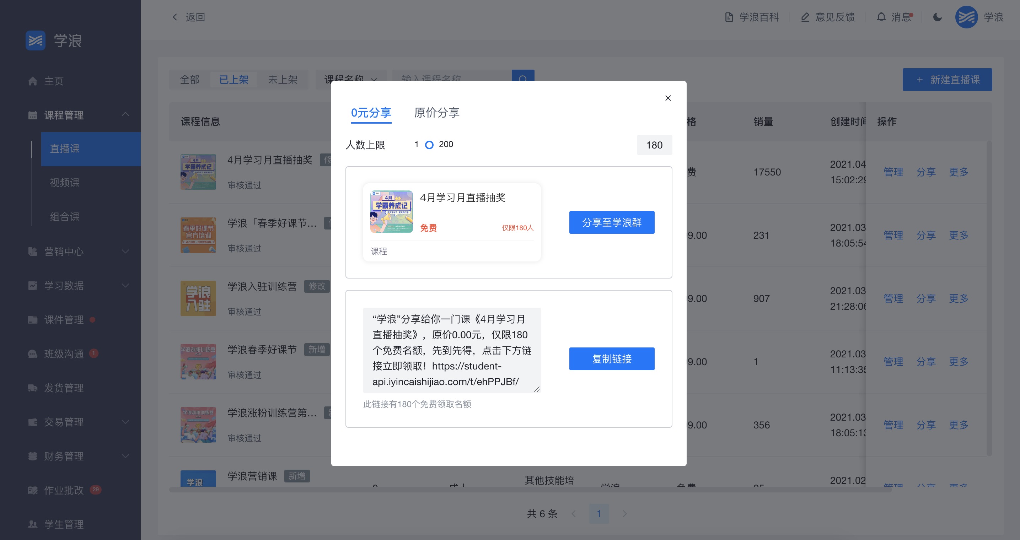Click 更多 for 学浪春季好课节 row
This screenshot has height=540, width=1020.
959,362
